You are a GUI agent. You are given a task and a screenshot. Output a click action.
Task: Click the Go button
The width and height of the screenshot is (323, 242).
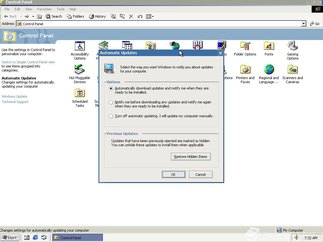pos(315,24)
